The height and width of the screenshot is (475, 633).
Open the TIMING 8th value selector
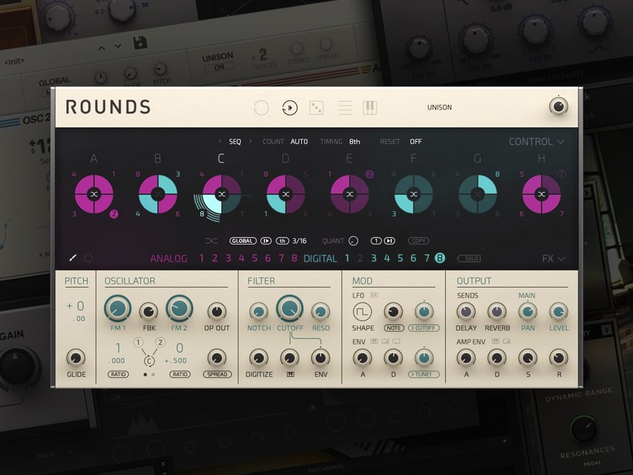[x=355, y=142]
